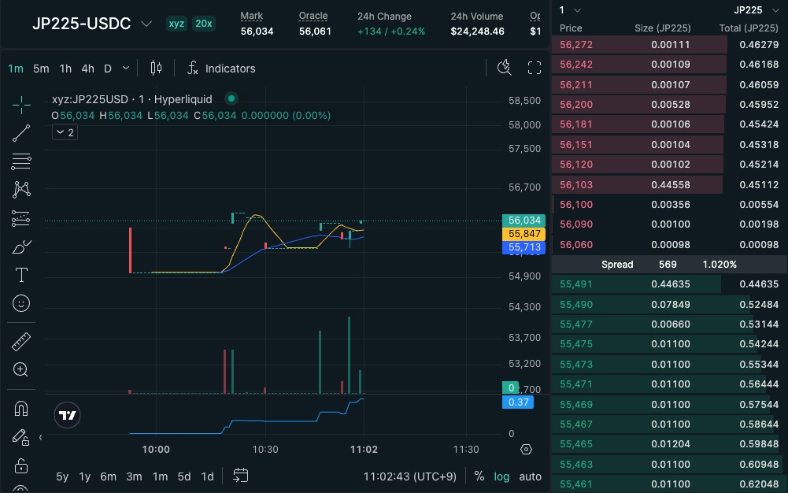Set bottom chart range to 1m
The width and height of the screenshot is (788, 493).
[160, 476]
